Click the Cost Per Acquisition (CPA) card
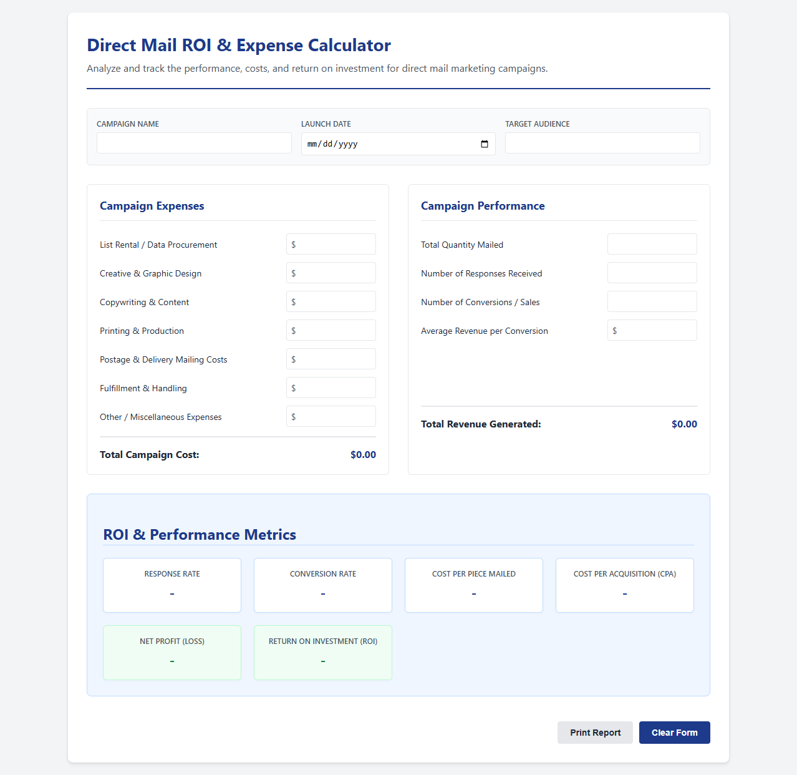The image size is (797, 775). point(625,585)
